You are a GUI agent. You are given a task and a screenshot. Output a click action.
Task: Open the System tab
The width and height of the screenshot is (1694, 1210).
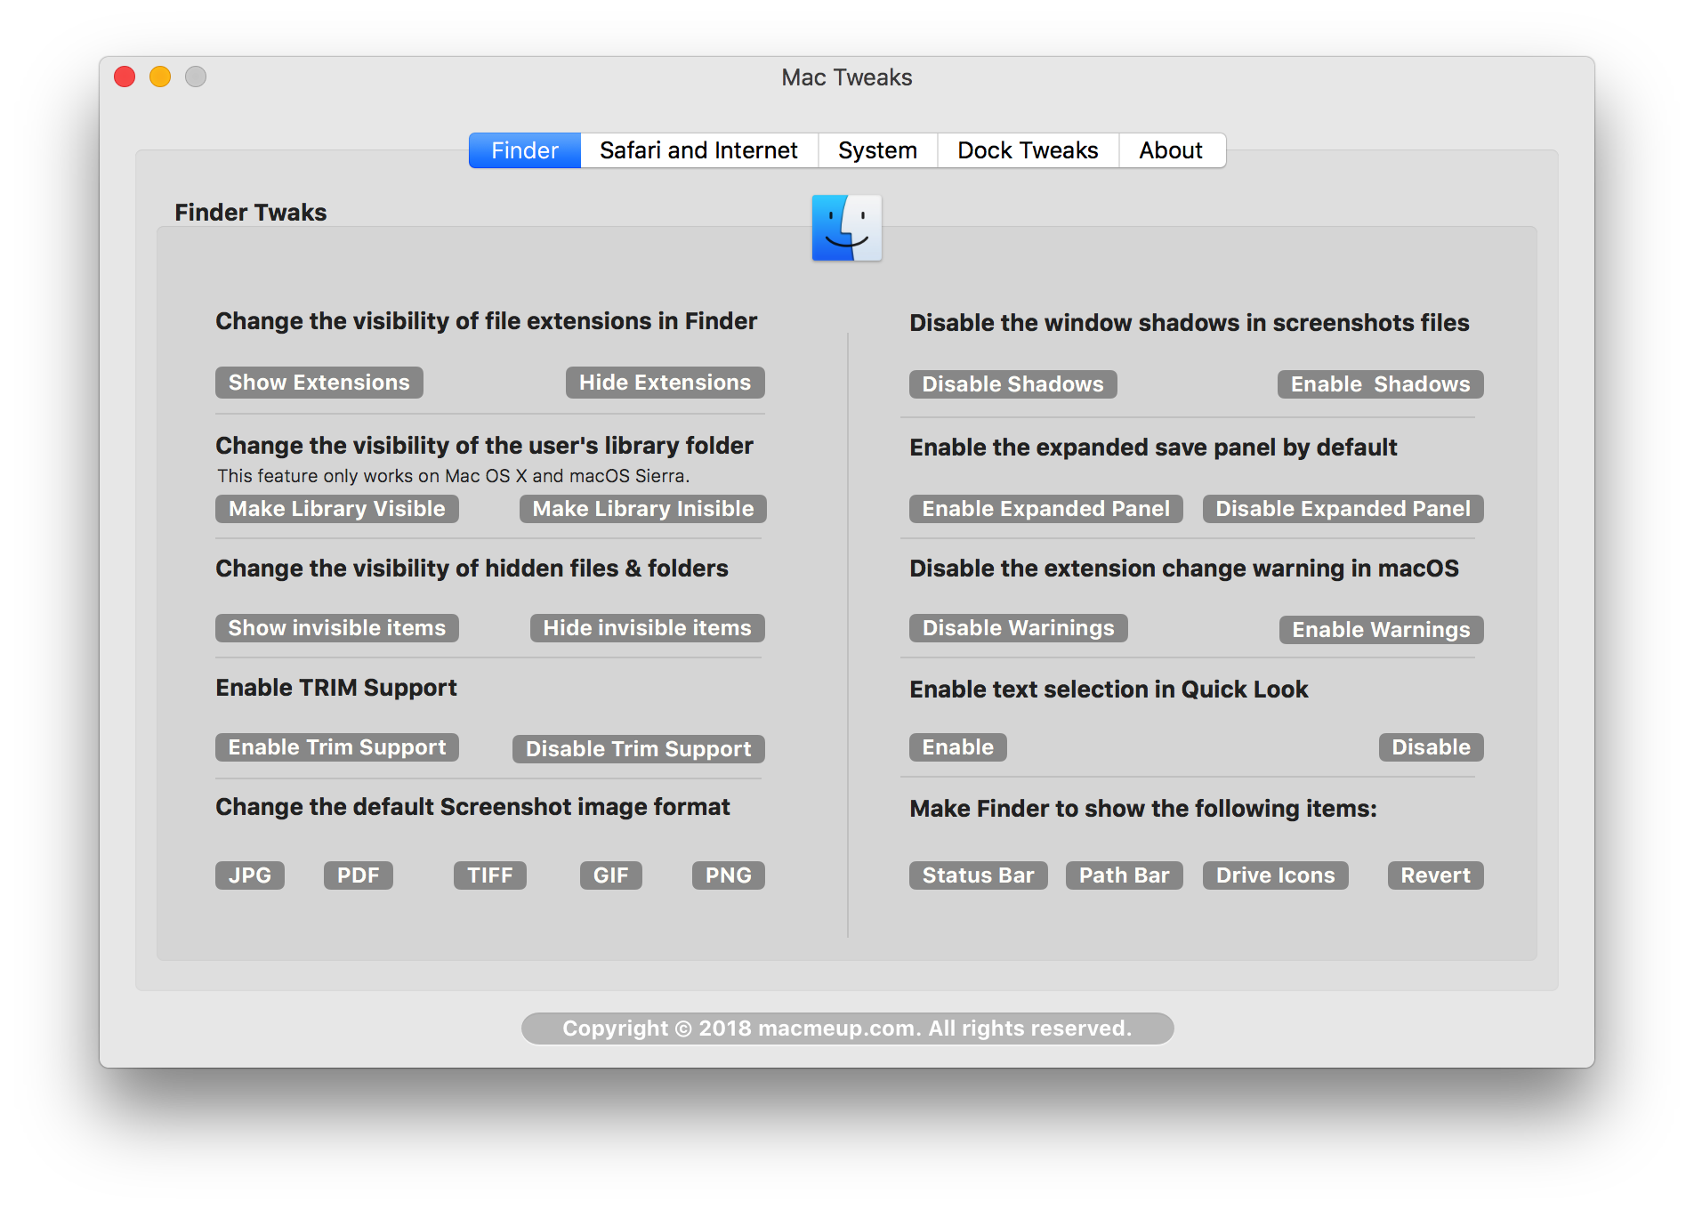coord(877,150)
